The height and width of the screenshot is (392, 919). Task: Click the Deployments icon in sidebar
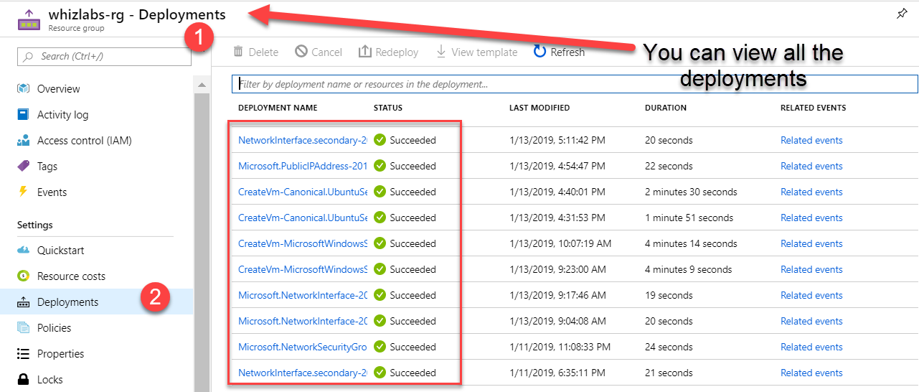[x=23, y=302]
